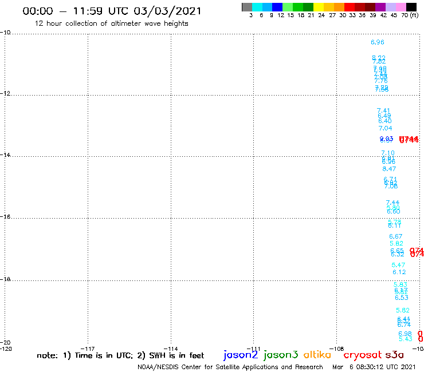Click the '-12' latitude axis label
This screenshot has width=424, height=372.
point(5,93)
